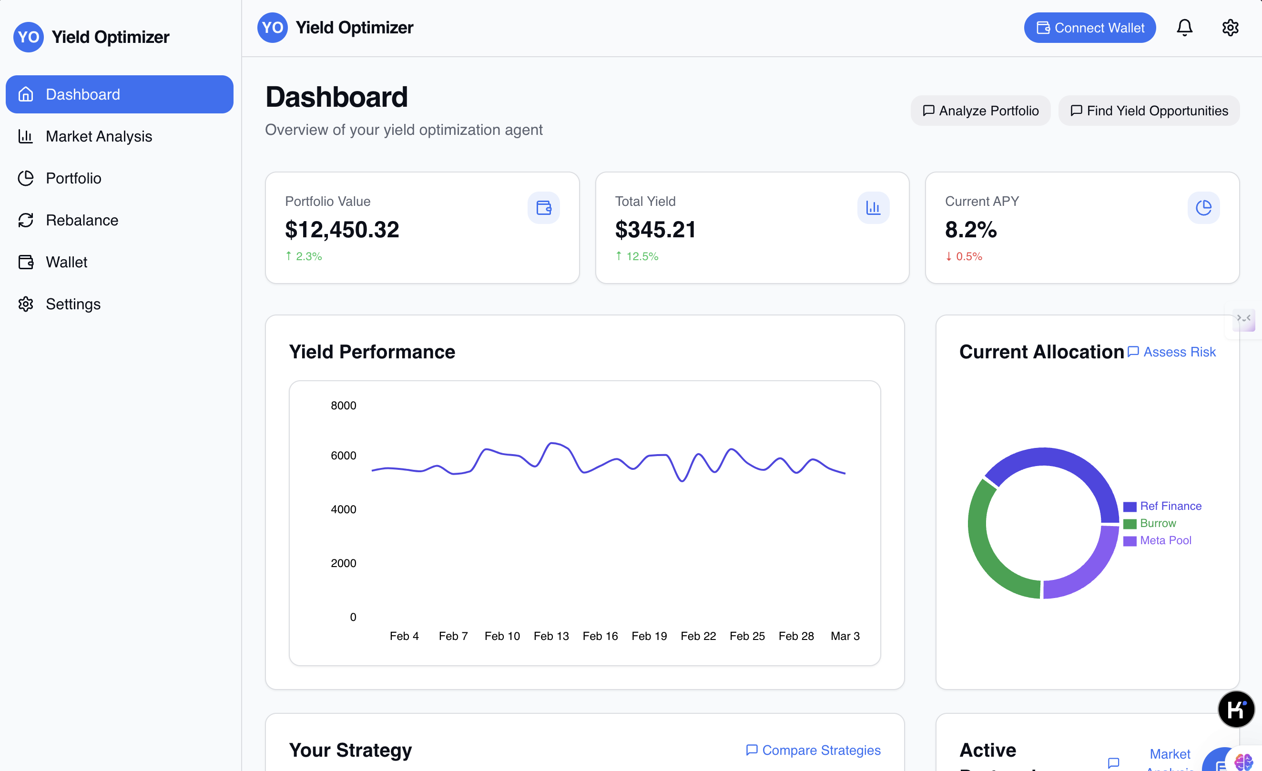
Task: Open settings via header gear icon
Action: coord(1230,28)
